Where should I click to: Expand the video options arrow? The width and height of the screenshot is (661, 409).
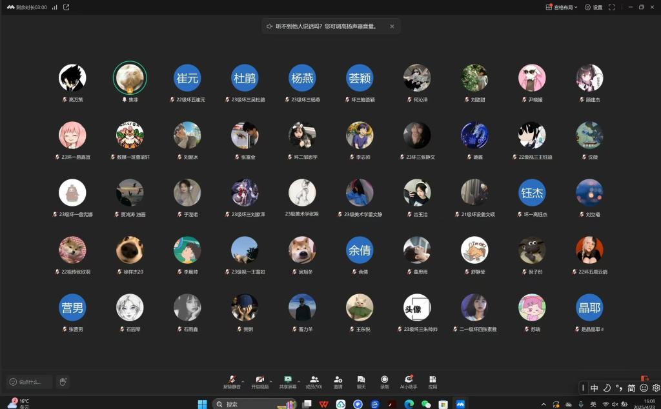[270, 380]
